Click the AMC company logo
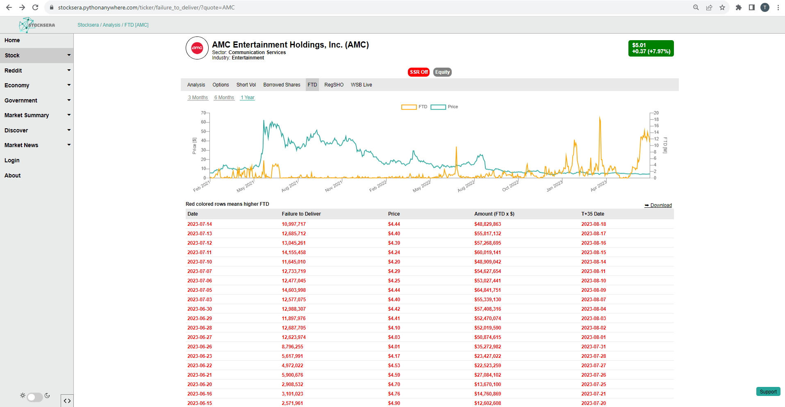The image size is (785, 407). point(197,48)
